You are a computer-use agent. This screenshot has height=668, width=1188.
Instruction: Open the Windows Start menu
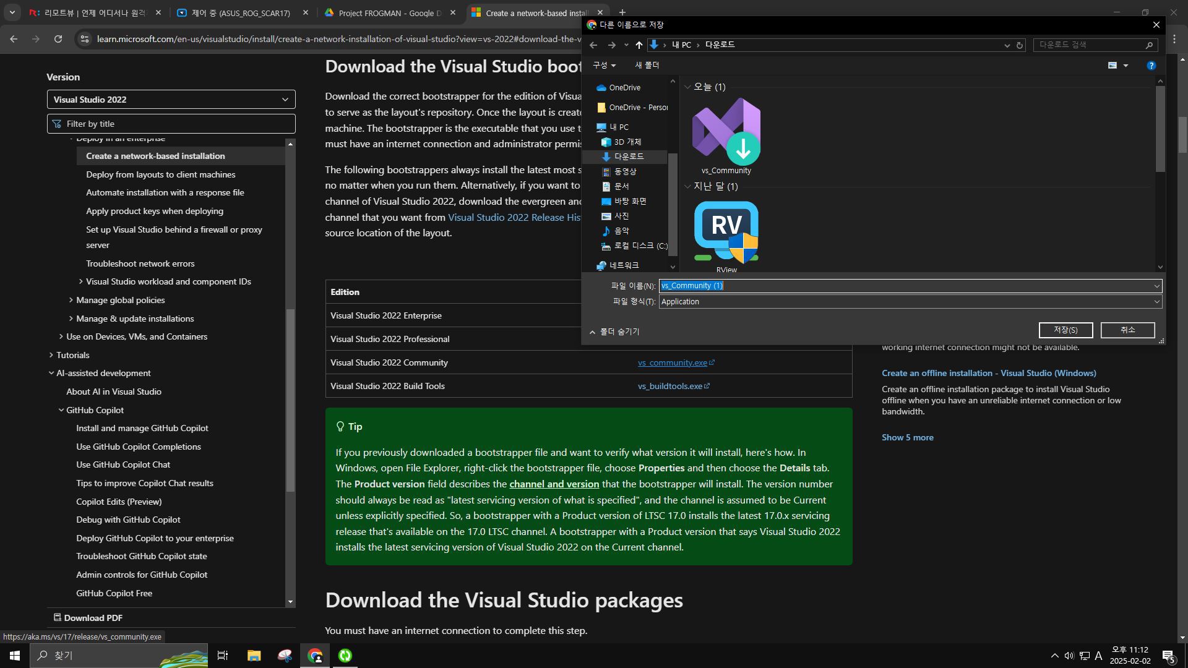pyautogui.click(x=15, y=656)
